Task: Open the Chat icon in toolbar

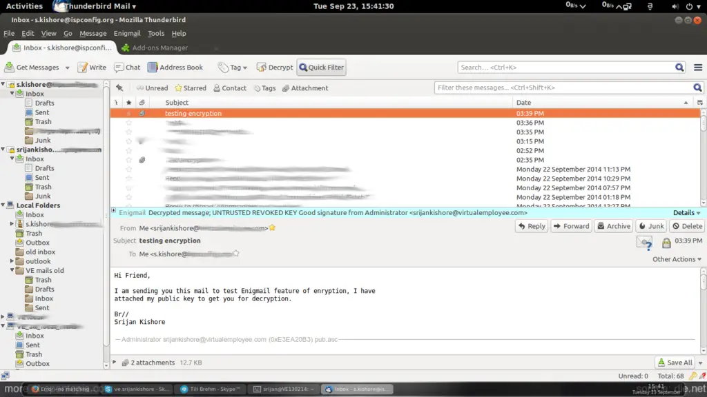Action: coord(119,67)
